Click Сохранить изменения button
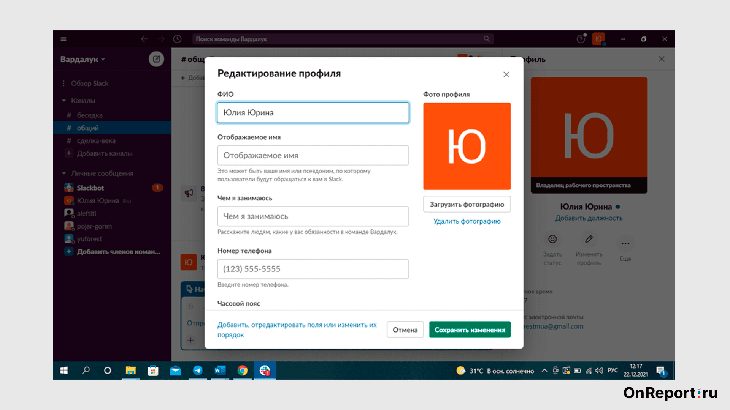 tap(470, 330)
